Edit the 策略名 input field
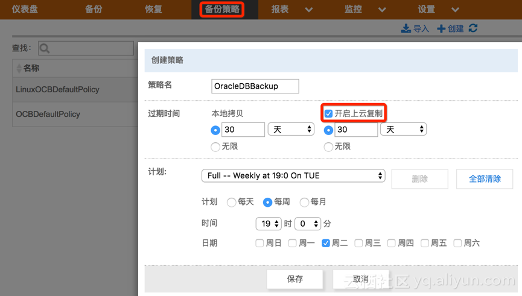 255,86
